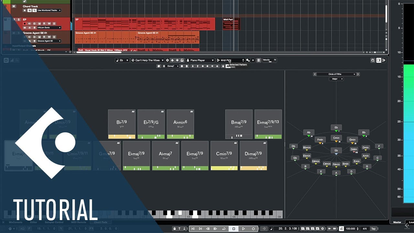
Task: Switch to the Editor tab
Action: coord(34,222)
